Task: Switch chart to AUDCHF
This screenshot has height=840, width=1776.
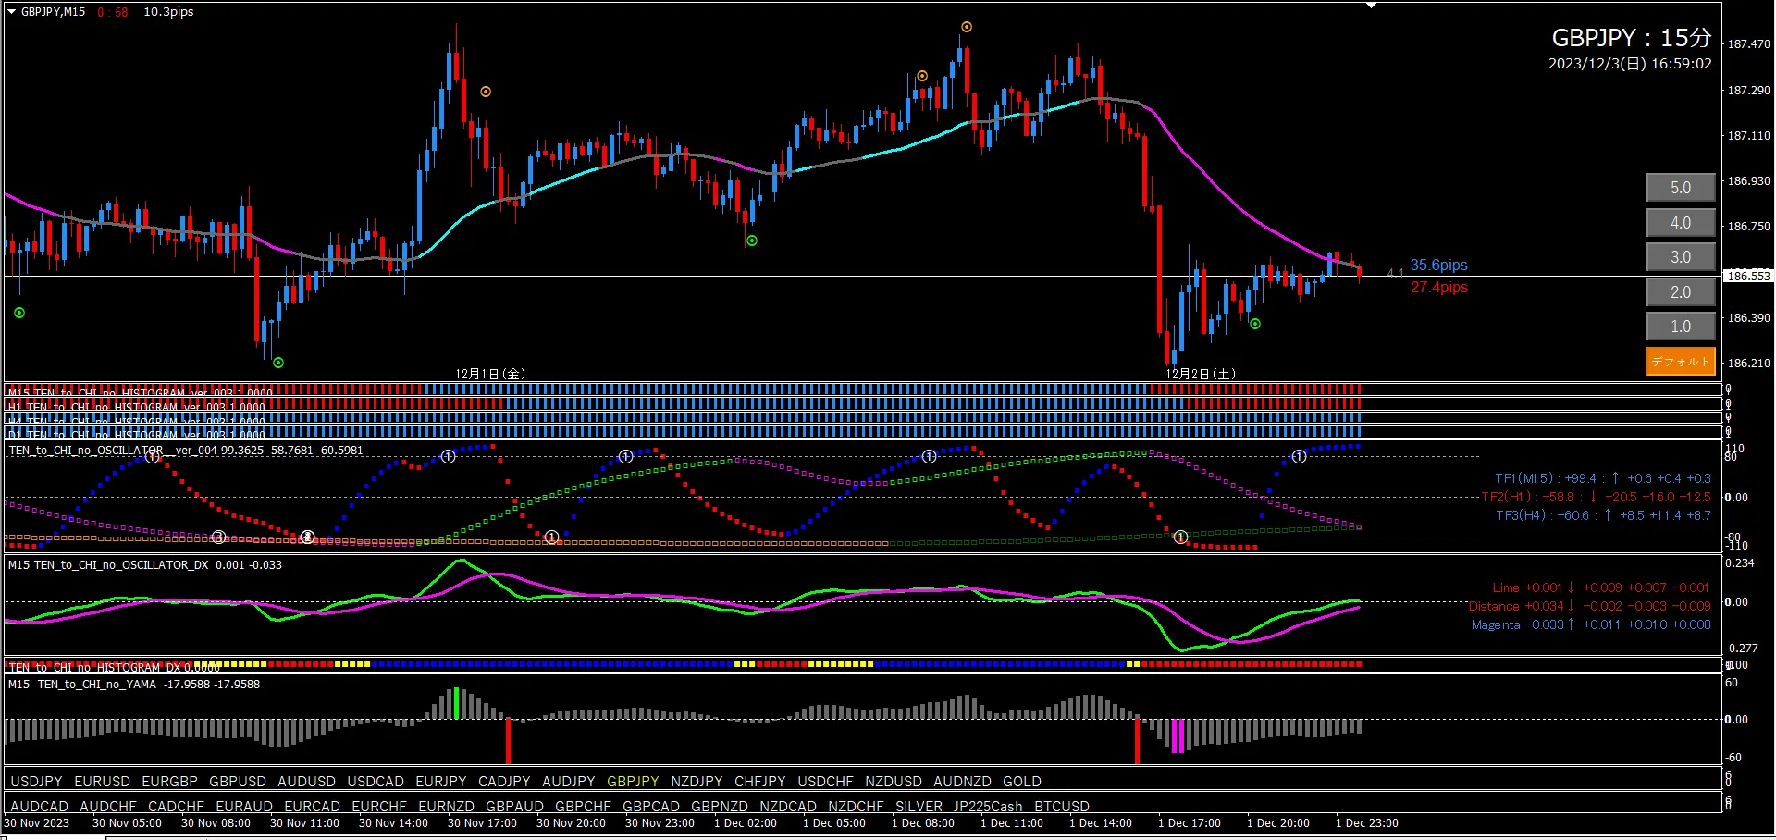Action: click(108, 807)
